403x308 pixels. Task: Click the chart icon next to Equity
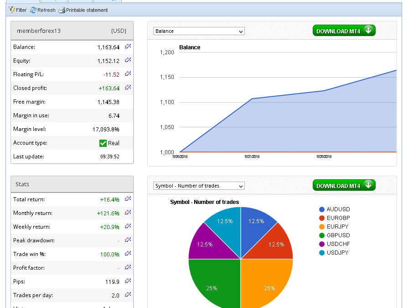[128, 60]
